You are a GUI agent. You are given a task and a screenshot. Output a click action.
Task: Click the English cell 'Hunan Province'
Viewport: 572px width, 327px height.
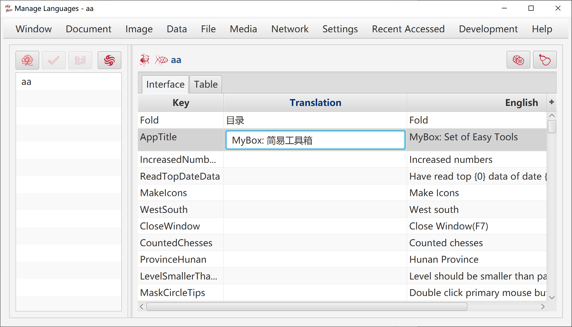coord(477,259)
